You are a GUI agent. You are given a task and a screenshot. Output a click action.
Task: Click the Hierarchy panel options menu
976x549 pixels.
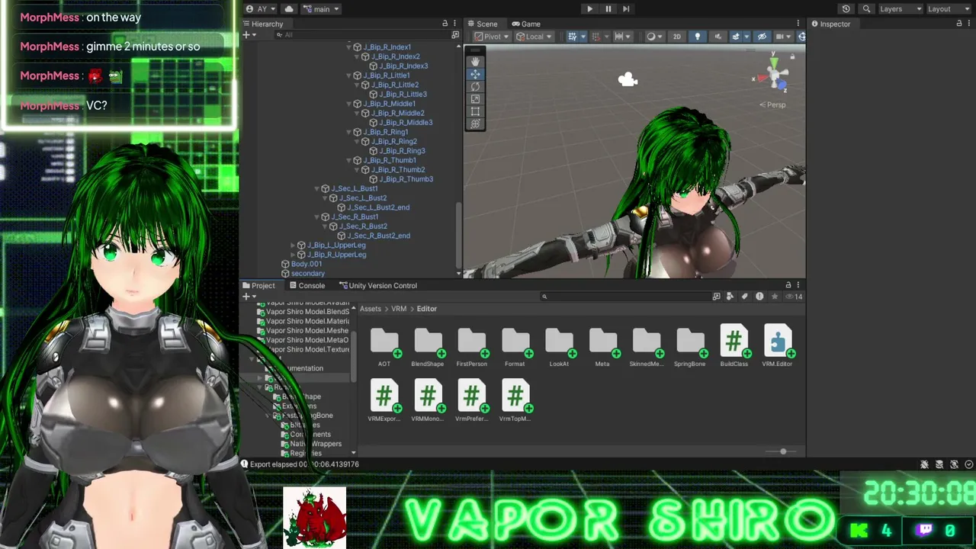pyautogui.click(x=455, y=24)
